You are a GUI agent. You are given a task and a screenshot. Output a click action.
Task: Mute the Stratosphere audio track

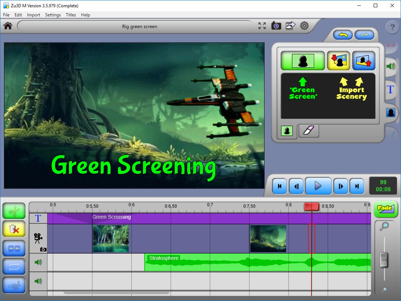click(38, 262)
